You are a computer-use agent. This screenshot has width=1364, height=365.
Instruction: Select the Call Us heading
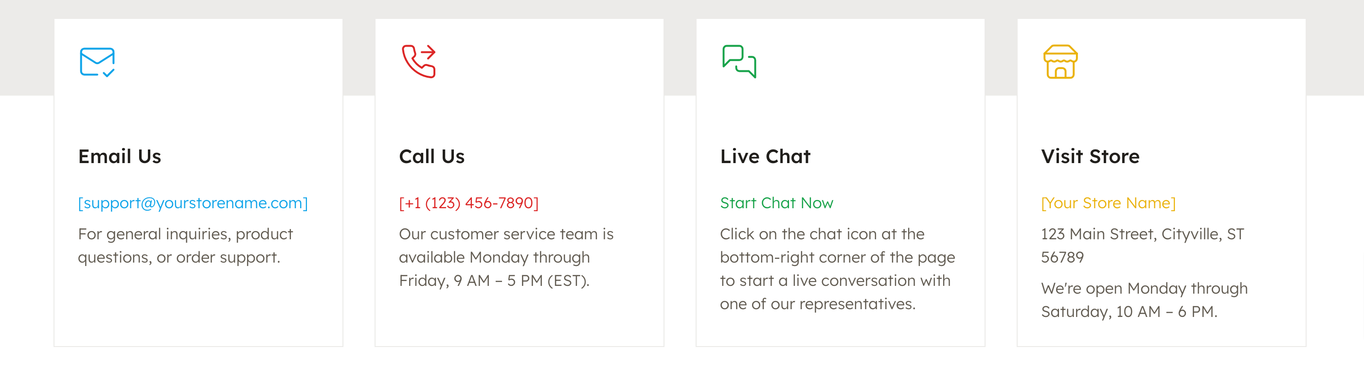431,156
